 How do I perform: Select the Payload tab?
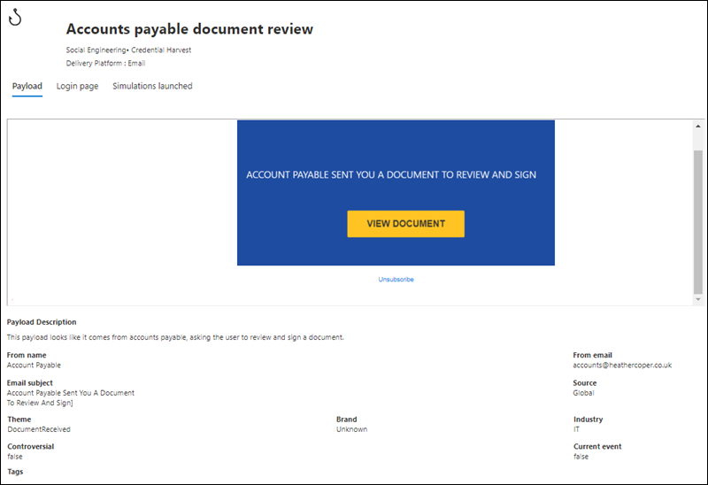pyautogui.click(x=27, y=86)
